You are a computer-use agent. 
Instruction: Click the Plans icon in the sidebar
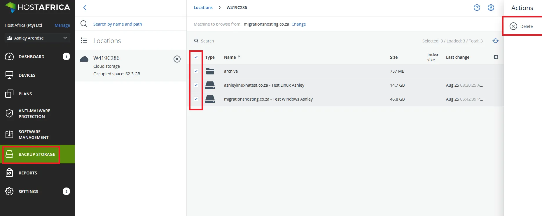(9, 94)
